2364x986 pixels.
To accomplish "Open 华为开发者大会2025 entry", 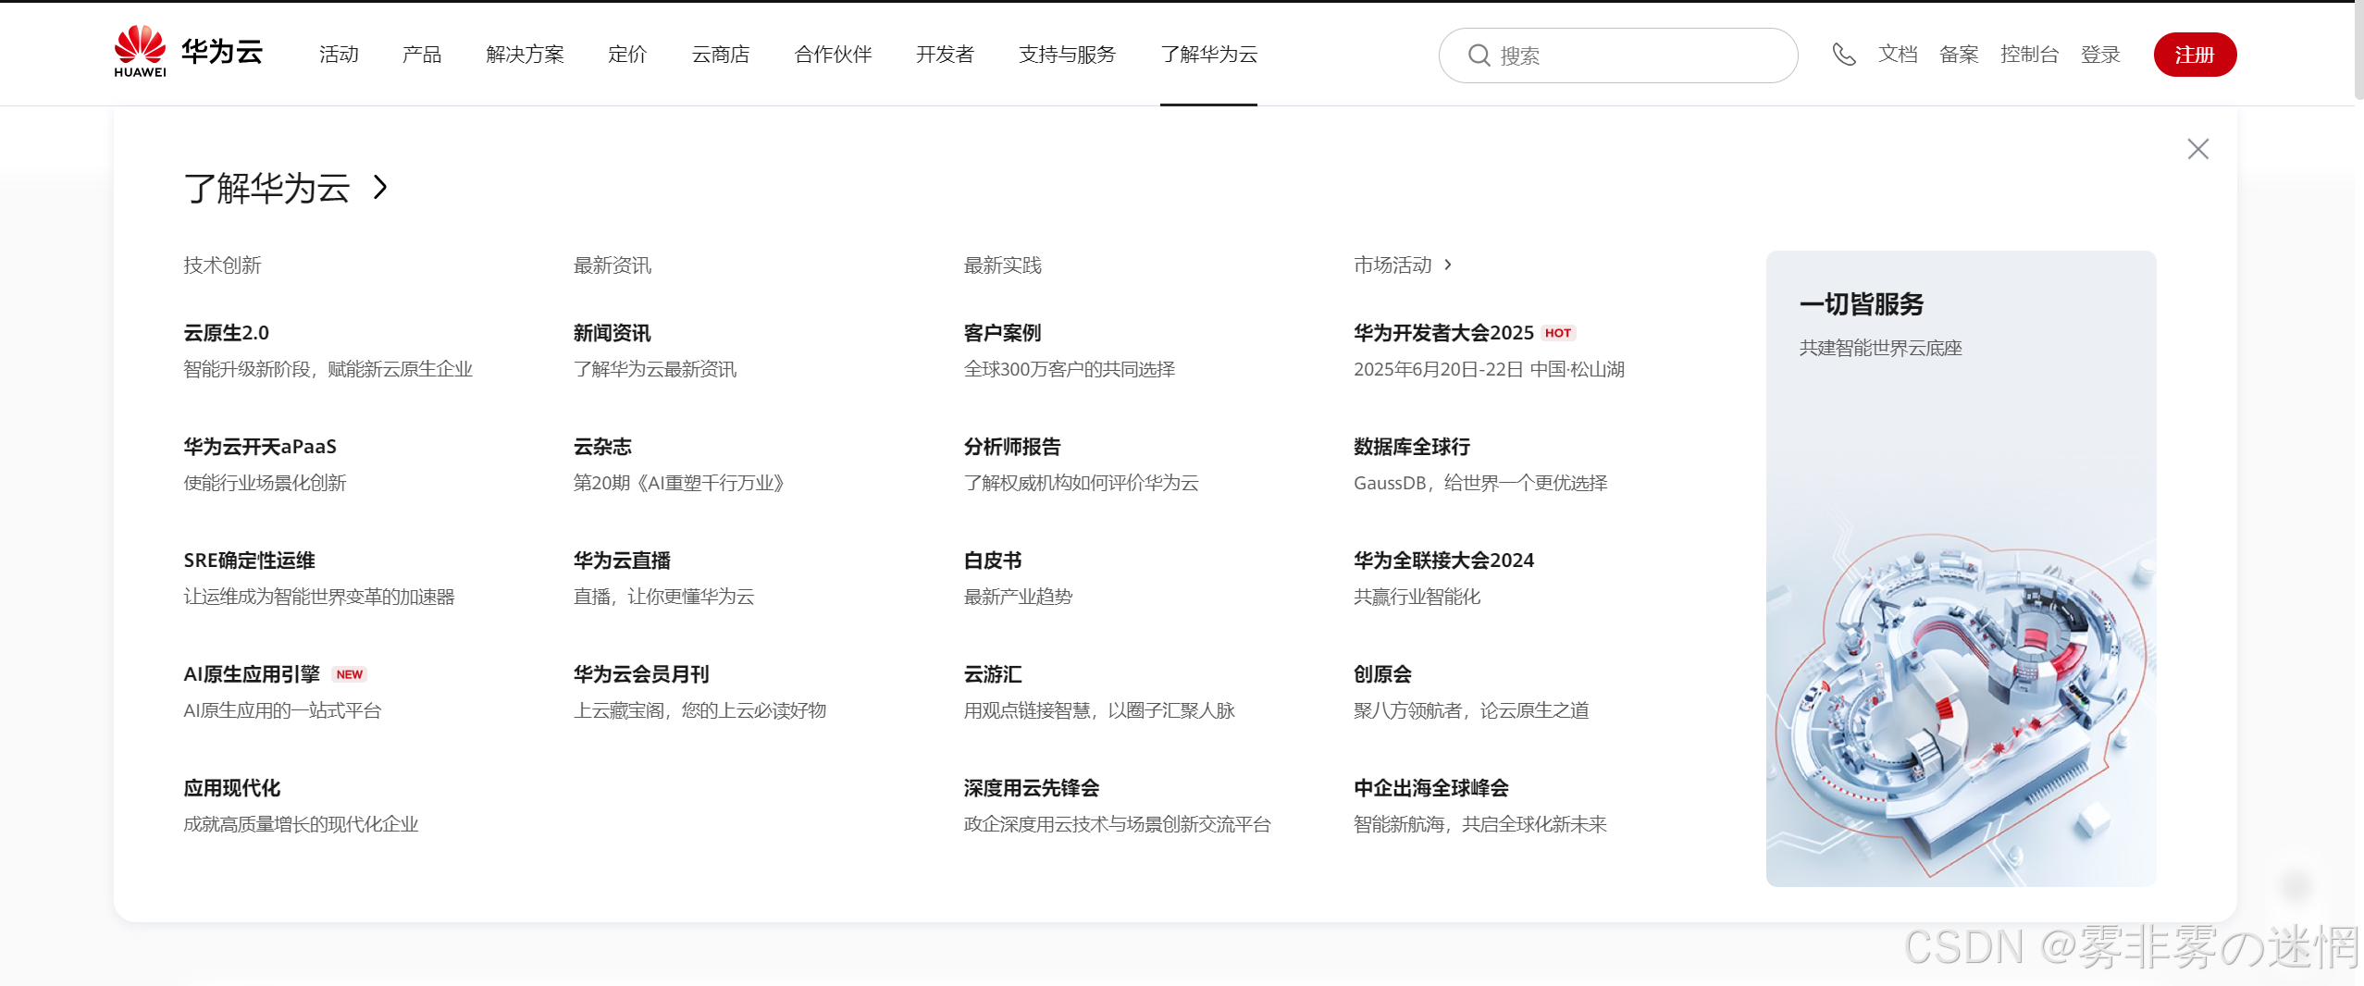I will coord(1443,332).
